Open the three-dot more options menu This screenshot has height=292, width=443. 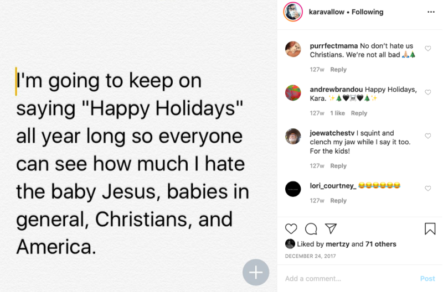(431, 12)
